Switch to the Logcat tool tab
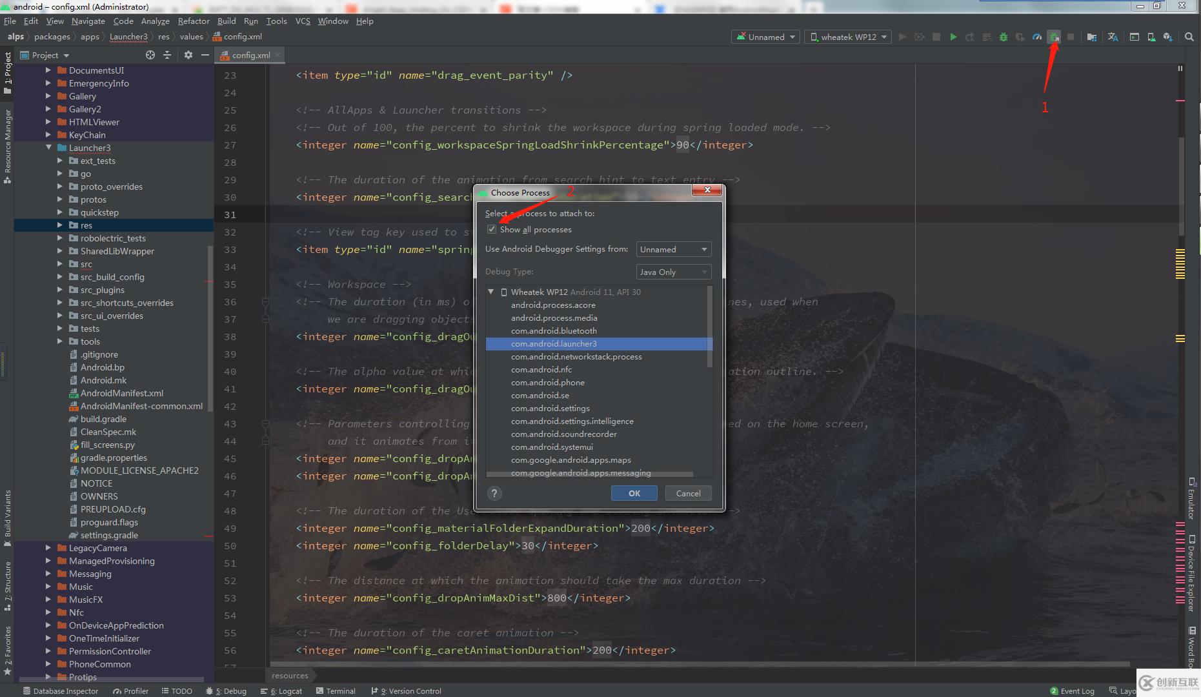 (281, 691)
